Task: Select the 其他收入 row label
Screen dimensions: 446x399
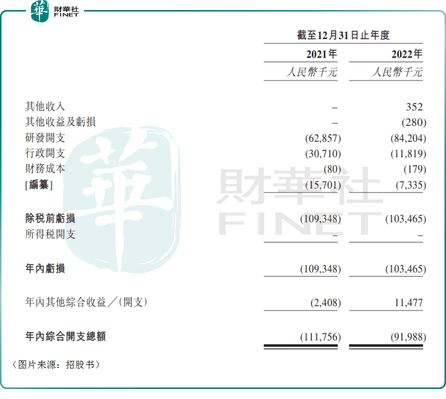Action: point(45,107)
